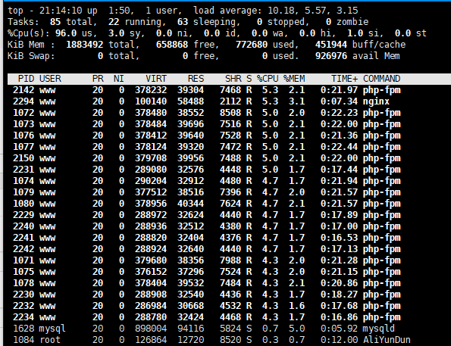
Task: Click PID 1073 in the list
Action: (23, 124)
